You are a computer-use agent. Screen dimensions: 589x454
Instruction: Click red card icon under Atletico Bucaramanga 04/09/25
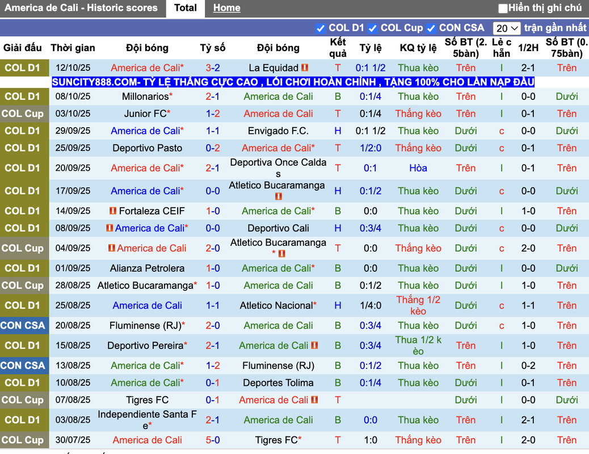pyautogui.click(x=281, y=254)
